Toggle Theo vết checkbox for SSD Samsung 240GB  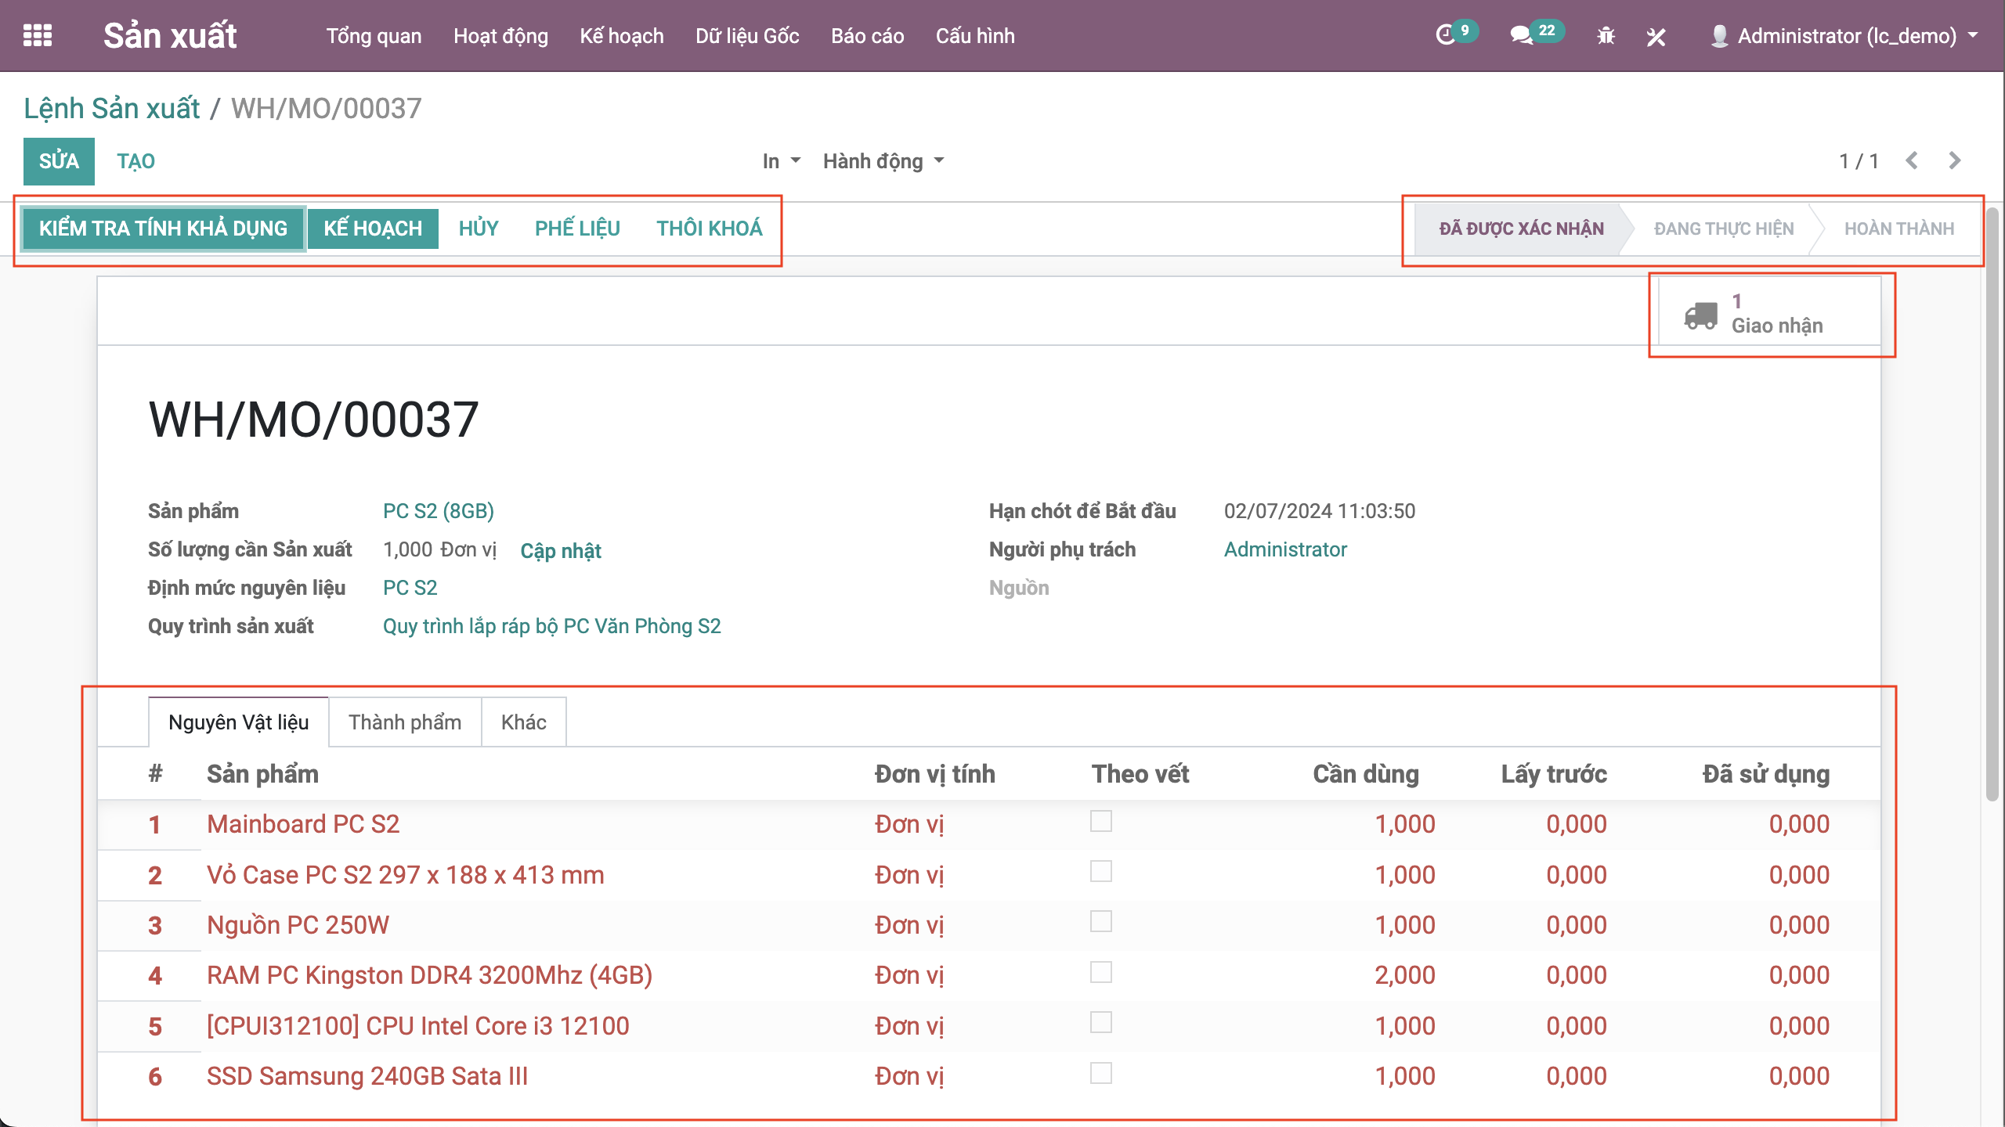[x=1100, y=1073]
